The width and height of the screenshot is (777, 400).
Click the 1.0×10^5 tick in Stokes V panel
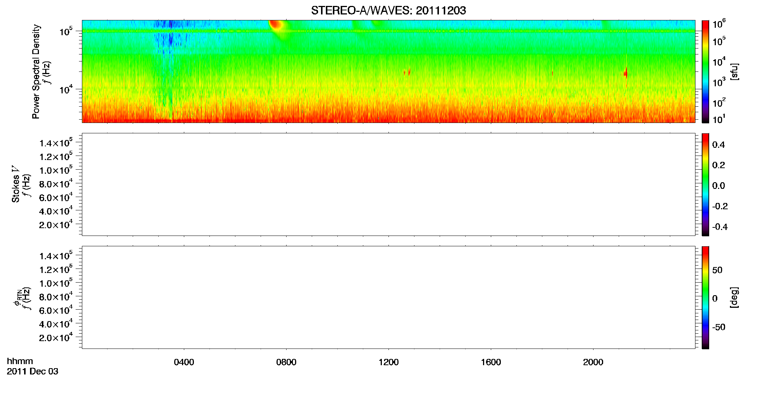click(x=56, y=170)
